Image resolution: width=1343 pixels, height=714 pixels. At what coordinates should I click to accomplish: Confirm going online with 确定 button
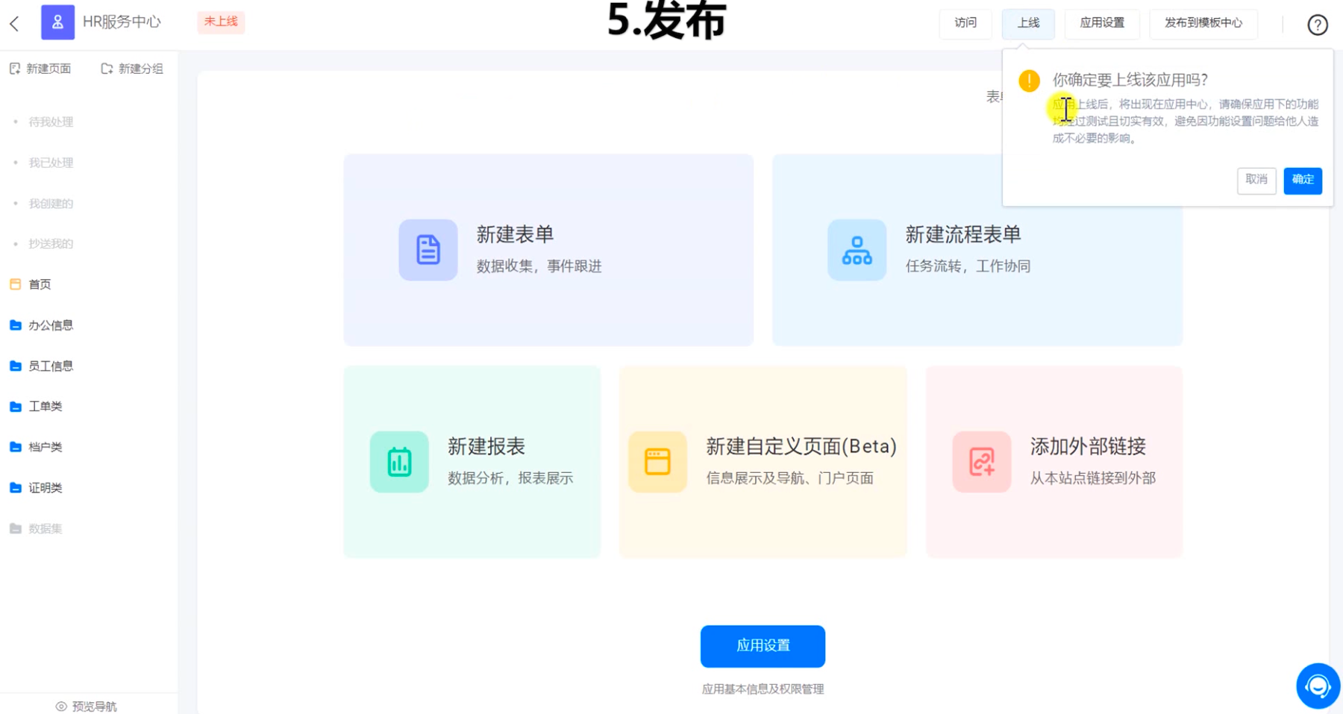[x=1303, y=180]
